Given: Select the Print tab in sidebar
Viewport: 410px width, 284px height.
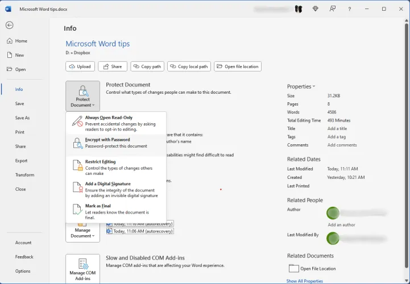Looking at the screenshot, I should pos(20,132).
